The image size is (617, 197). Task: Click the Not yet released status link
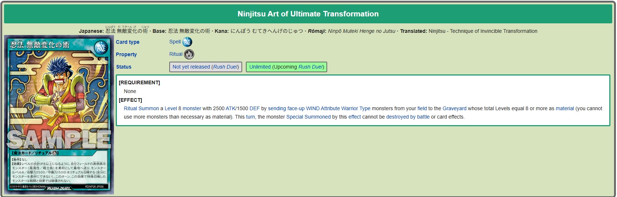click(191, 67)
